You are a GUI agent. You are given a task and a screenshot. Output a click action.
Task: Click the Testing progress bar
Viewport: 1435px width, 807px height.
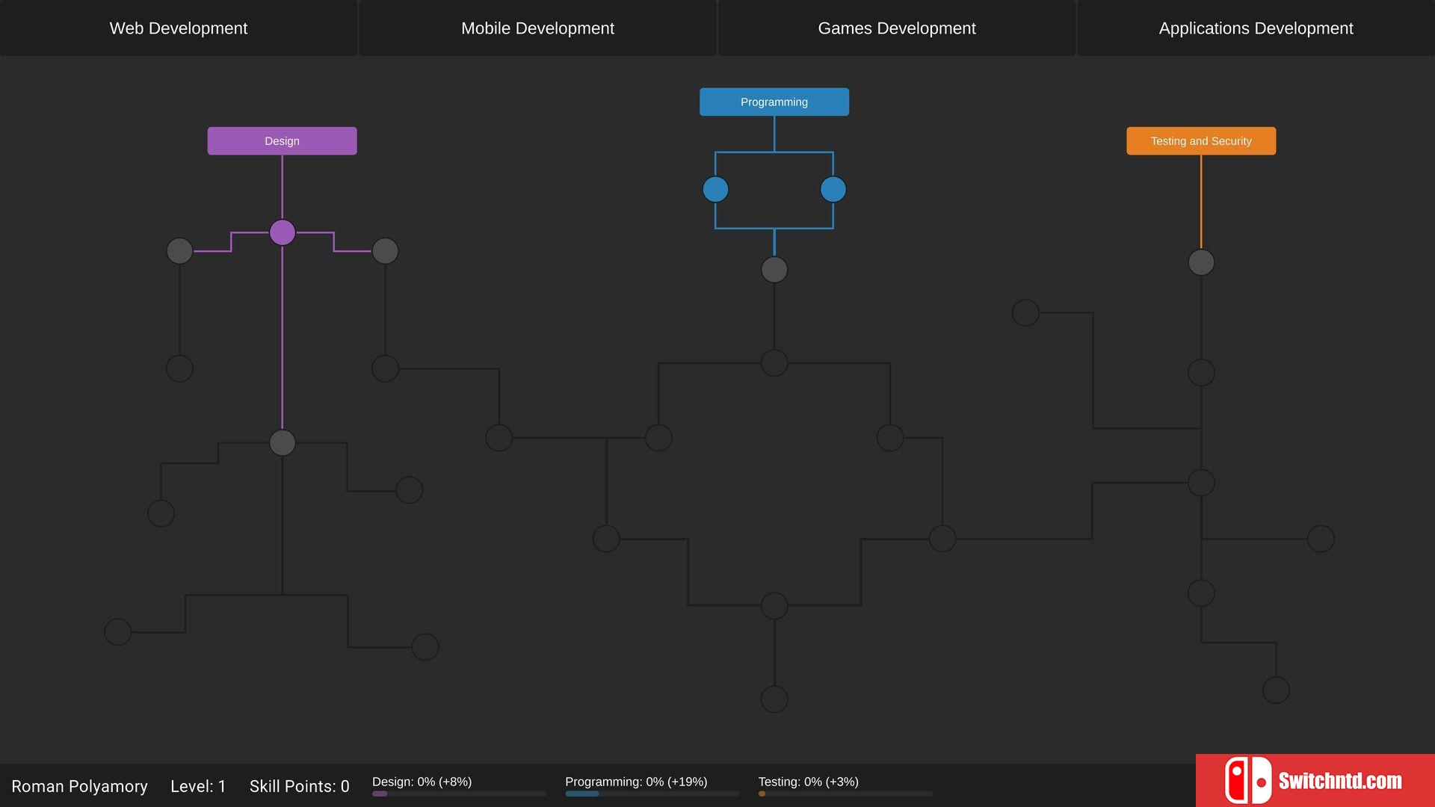[x=845, y=794]
